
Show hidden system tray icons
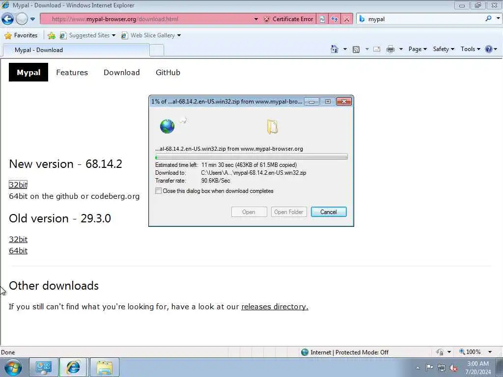[418, 368]
